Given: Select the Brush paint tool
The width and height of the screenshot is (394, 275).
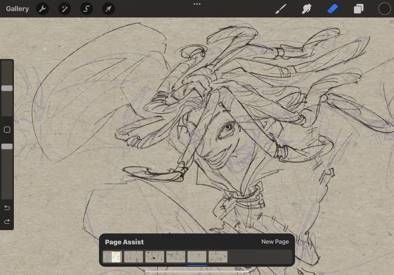Looking at the screenshot, I should point(281,9).
